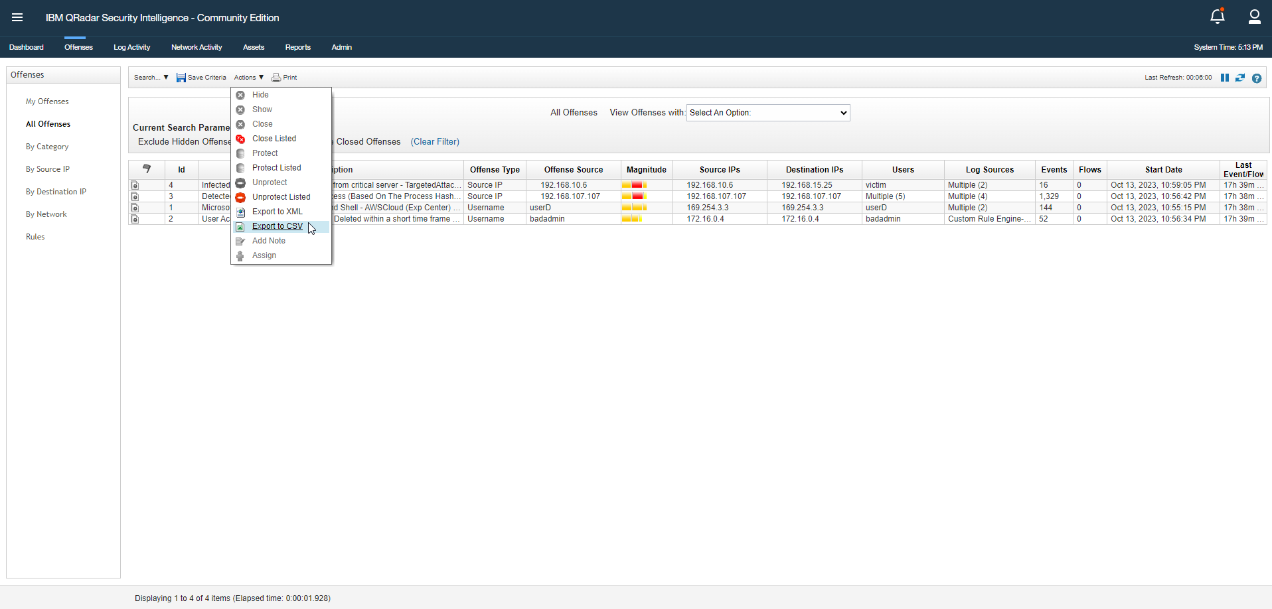Collapse the Actions dropdown menu
This screenshot has height=609, width=1272.
[249, 78]
